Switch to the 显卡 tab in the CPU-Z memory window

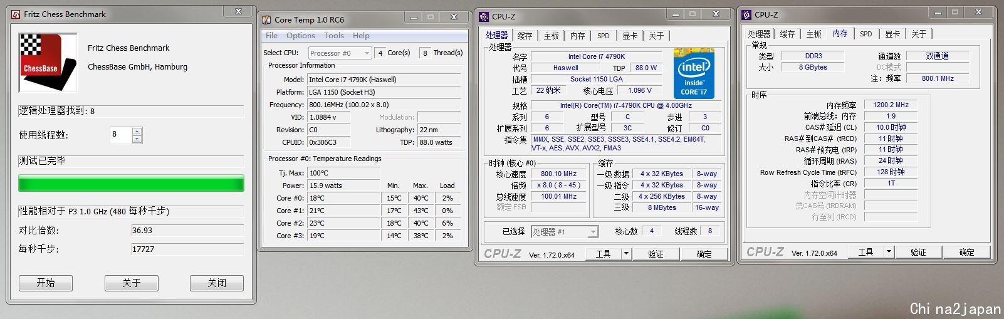(892, 34)
